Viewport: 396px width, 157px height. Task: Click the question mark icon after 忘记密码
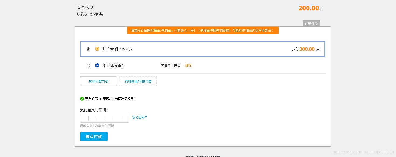(x=146, y=117)
